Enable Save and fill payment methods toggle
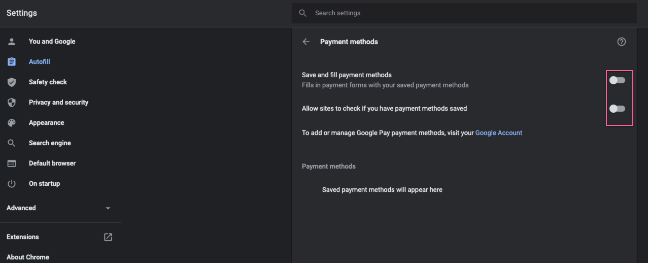 (617, 80)
